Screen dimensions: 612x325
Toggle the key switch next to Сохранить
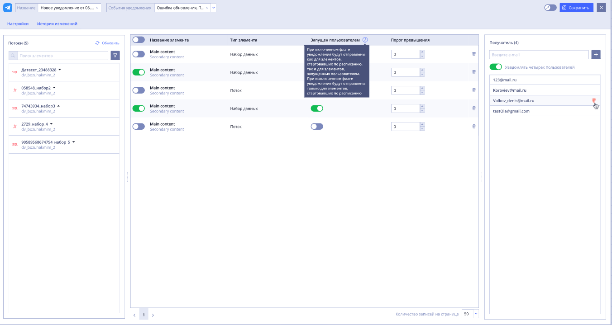550,8
